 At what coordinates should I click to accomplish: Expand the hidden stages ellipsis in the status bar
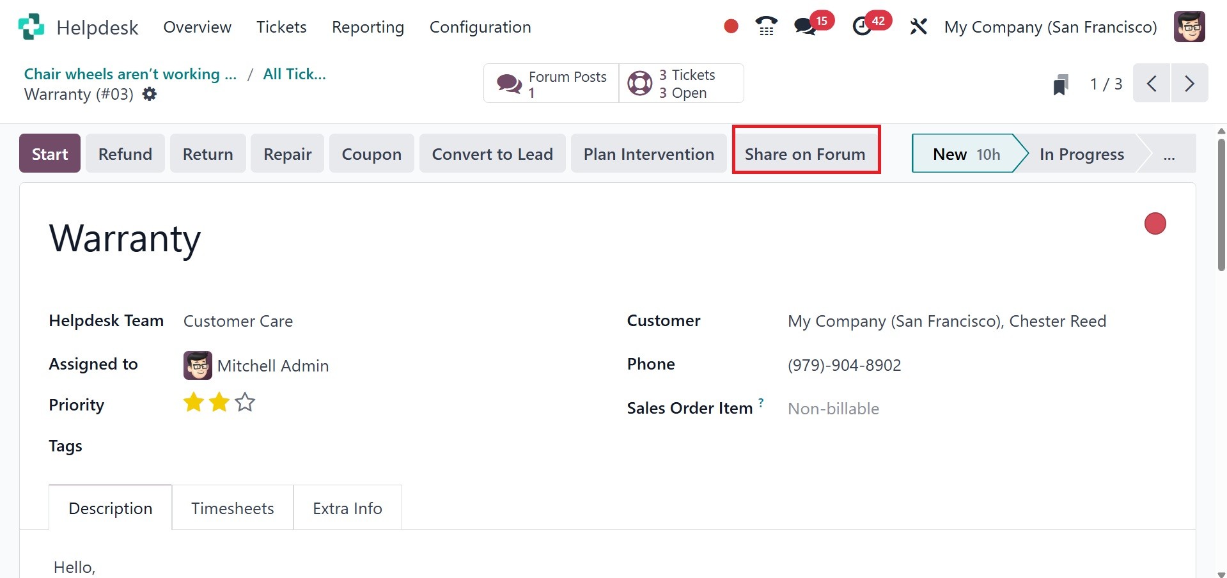pos(1169,154)
